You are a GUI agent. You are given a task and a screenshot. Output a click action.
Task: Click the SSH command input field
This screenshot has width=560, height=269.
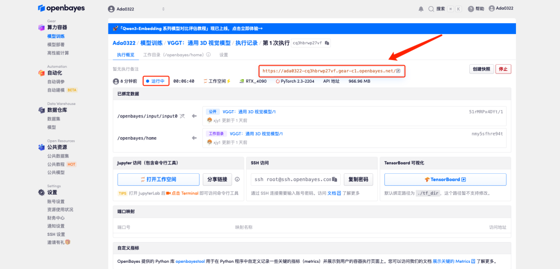[296, 179]
